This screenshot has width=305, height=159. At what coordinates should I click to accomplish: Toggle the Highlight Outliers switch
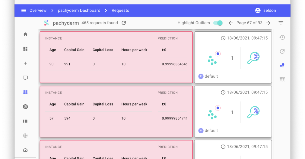point(218,23)
